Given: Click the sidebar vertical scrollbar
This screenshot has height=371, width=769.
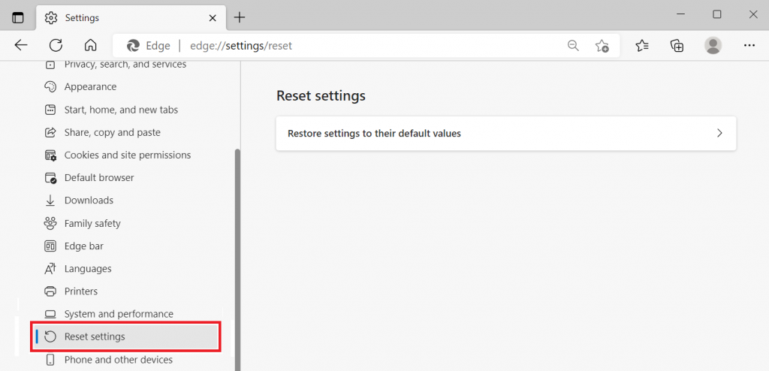Looking at the screenshot, I should tap(238, 255).
